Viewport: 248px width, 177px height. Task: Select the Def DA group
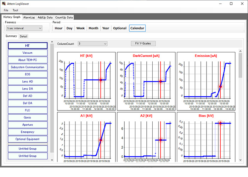[x=28, y=103]
